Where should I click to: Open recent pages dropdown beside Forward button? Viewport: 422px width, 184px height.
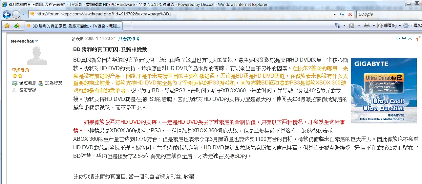coord(23,15)
